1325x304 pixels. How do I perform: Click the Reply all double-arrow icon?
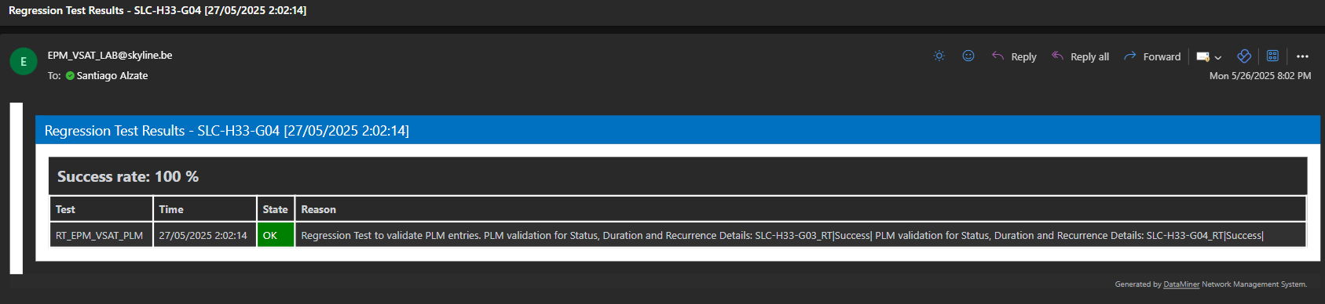tap(1057, 56)
